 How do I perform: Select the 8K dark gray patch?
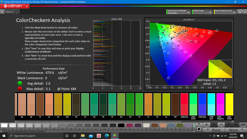click(104, 126)
